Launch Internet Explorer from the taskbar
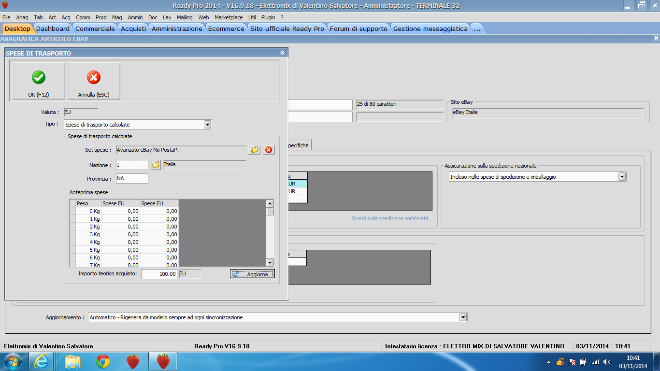The image size is (660, 371). coord(42,361)
